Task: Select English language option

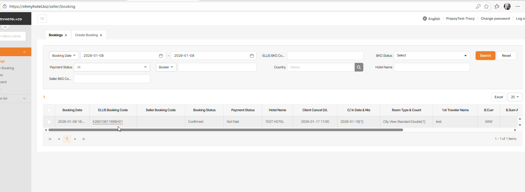Action: point(434,19)
